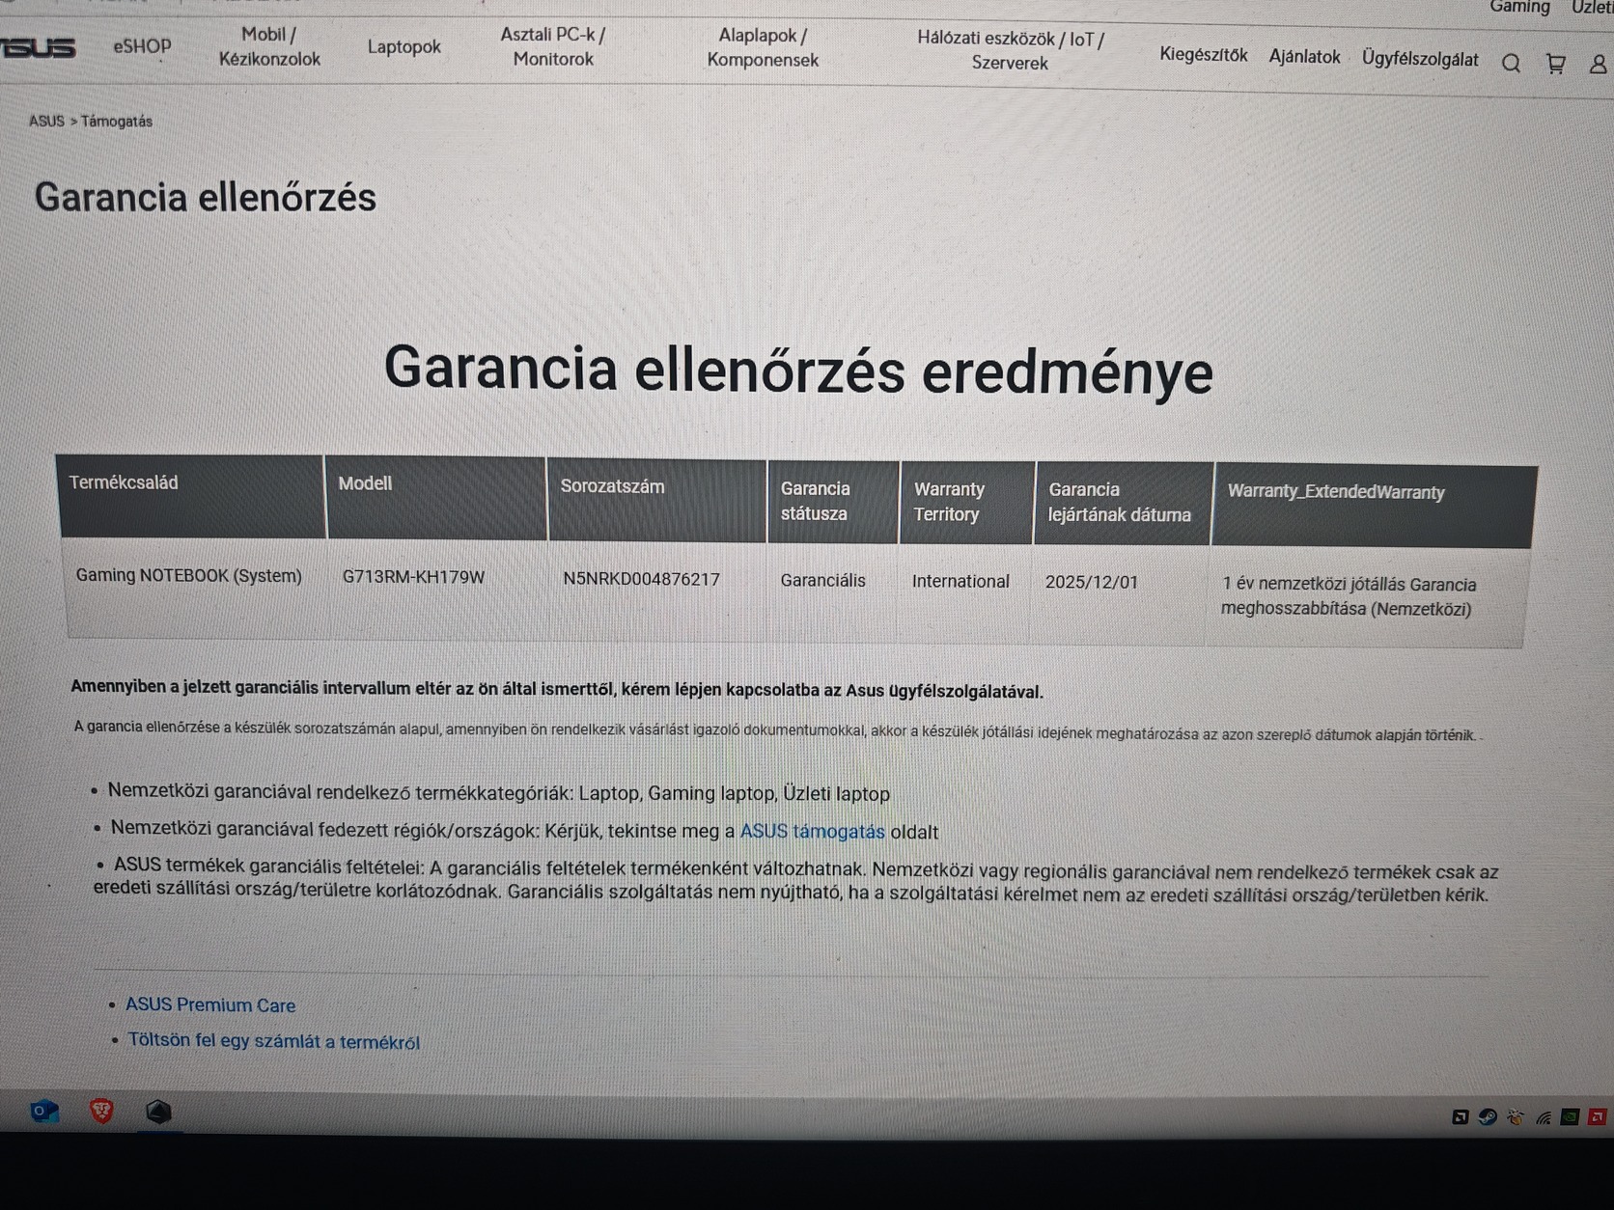This screenshot has width=1614, height=1210.
Task: Click the ASUS breadcrumb link
Action: tap(46, 121)
